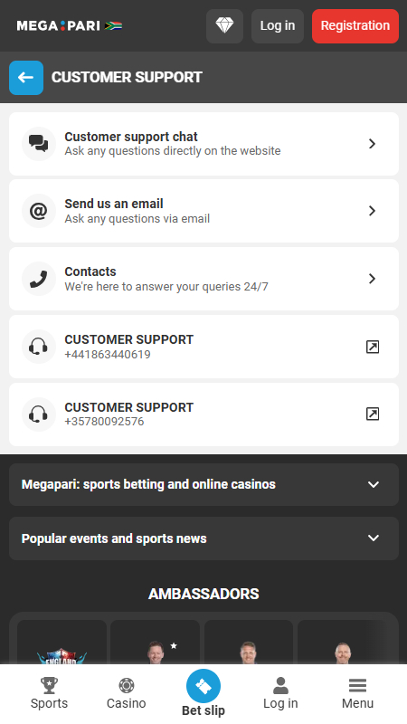Viewport: 407px width, 724px height.
Task: Click the Megapari logo
Action: [70, 26]
